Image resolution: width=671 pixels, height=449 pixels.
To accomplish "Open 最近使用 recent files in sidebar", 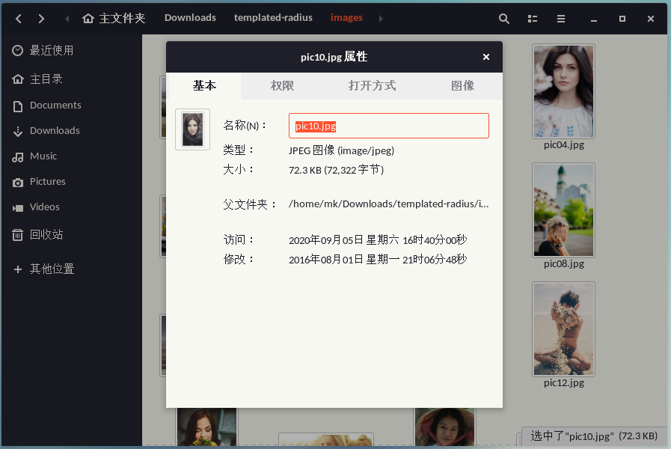I will (x=51, y=50).
